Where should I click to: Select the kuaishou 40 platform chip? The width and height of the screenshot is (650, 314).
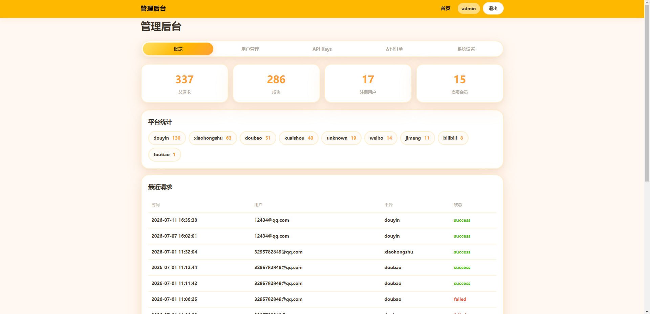tap(299, 138)
